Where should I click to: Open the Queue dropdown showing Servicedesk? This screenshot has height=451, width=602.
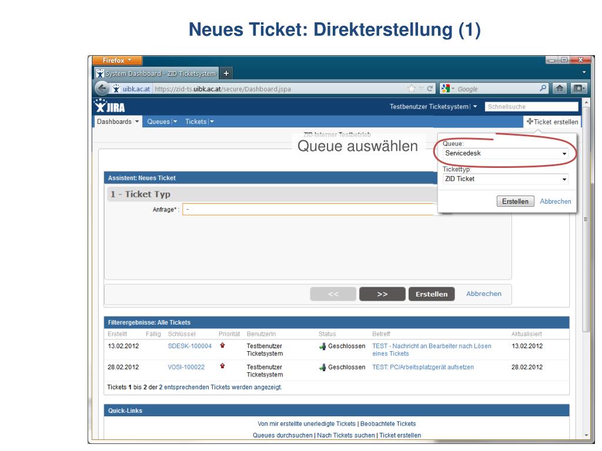tap(506, 153)
